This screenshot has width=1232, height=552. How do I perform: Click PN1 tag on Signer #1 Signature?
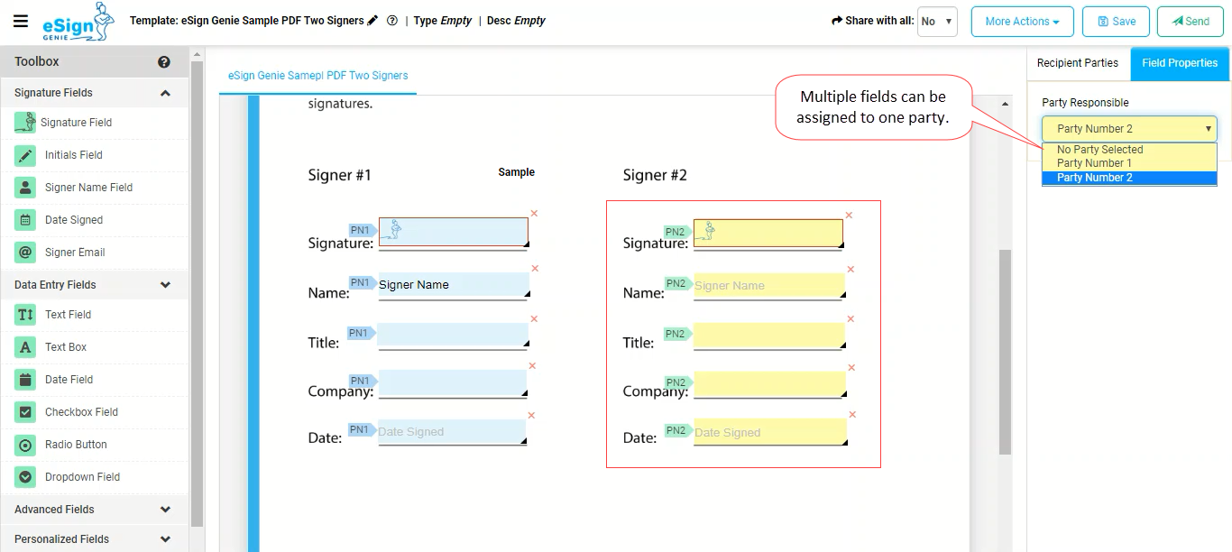[x=363, y=231]
